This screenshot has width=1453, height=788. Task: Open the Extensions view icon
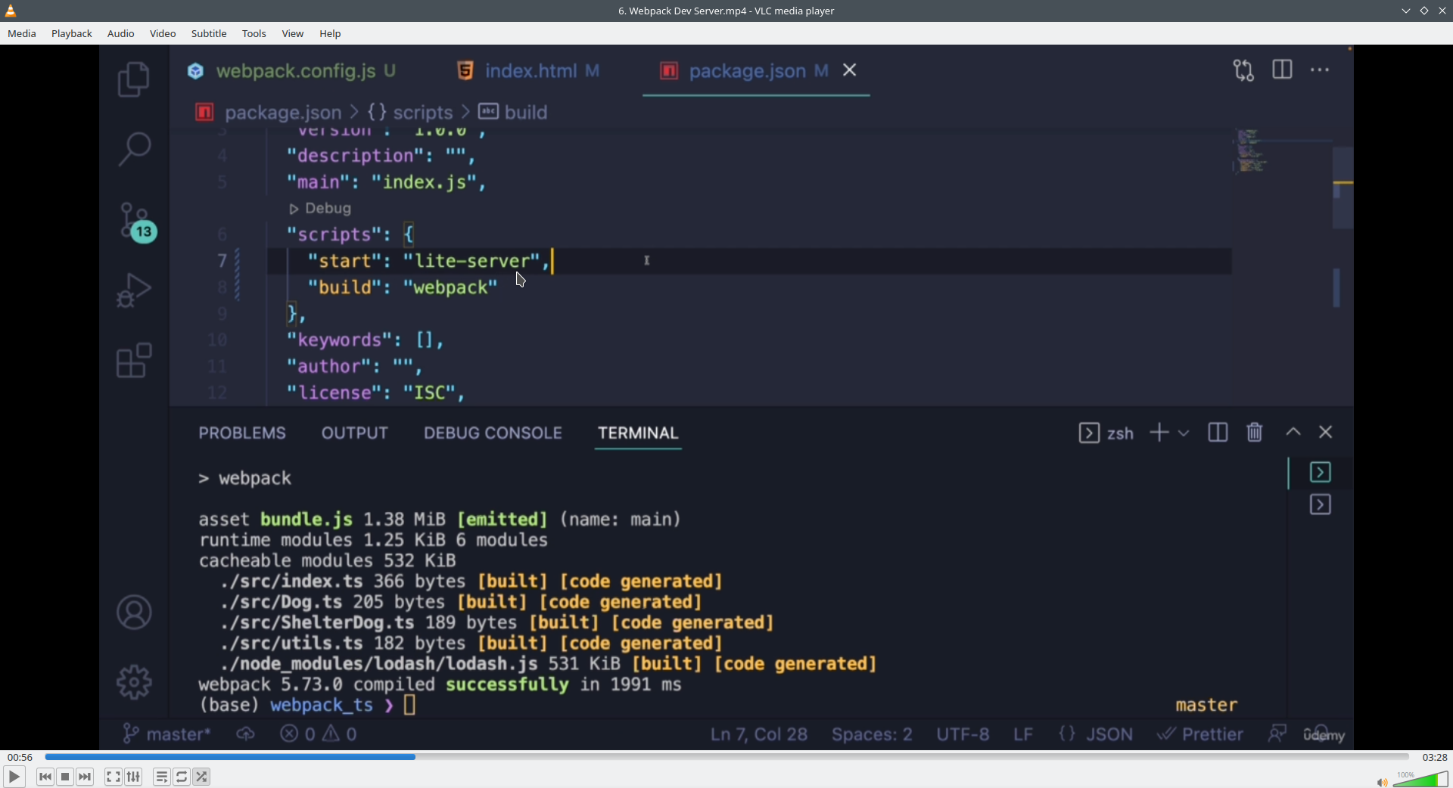click(134, 361)
